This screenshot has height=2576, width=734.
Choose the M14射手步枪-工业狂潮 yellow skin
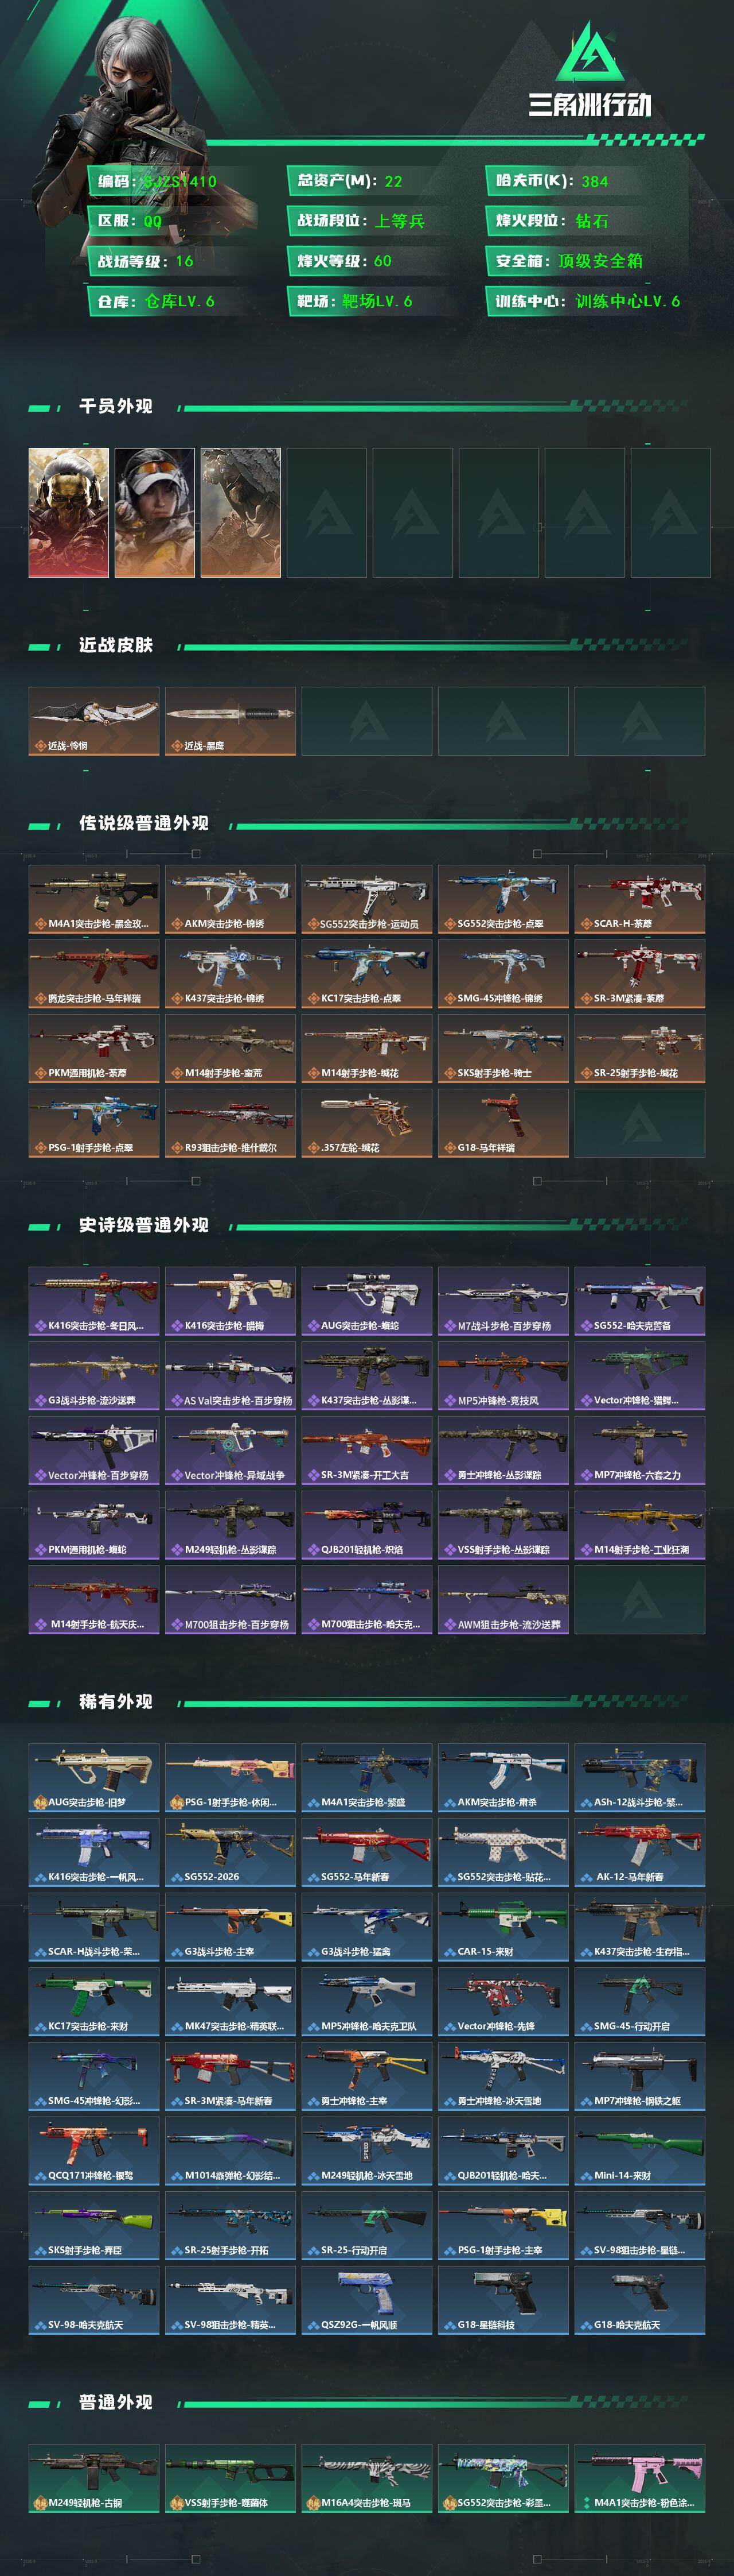pos(640,1525)
